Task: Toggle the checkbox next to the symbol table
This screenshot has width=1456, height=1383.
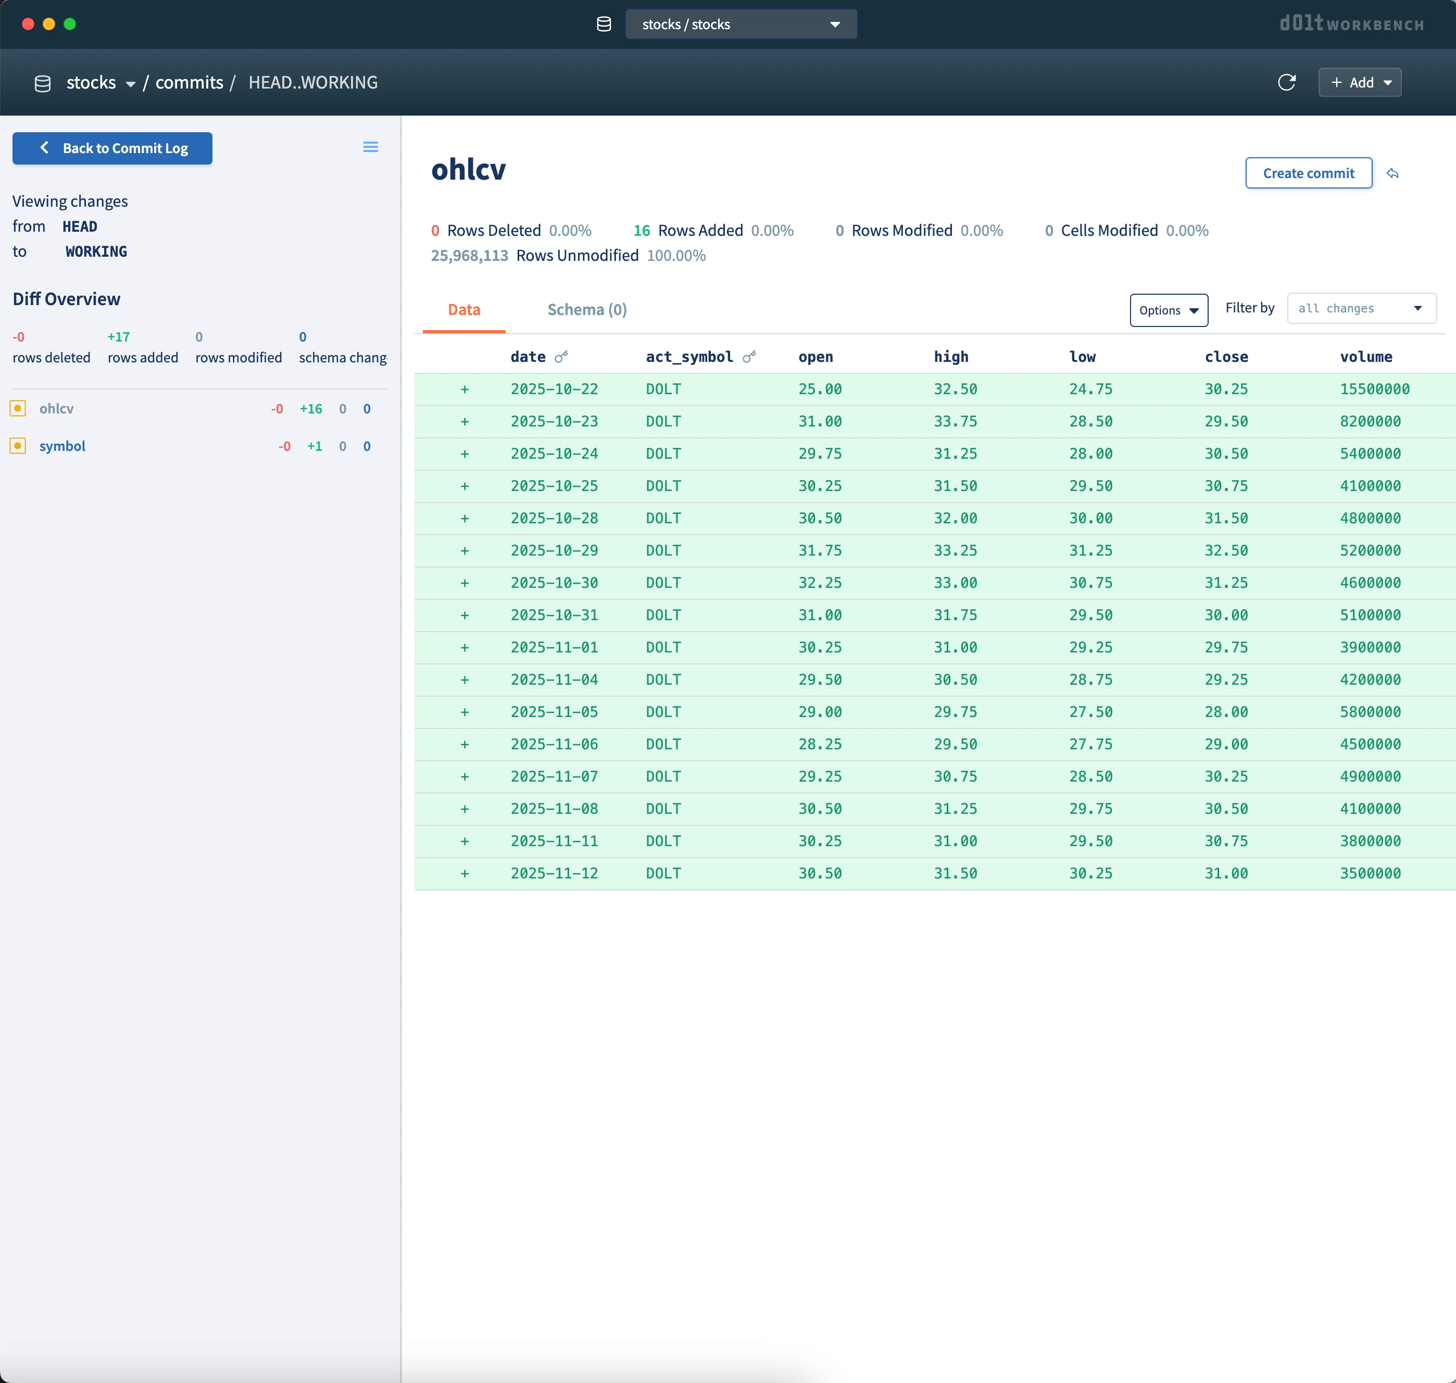Action: [x=18, y=445]
